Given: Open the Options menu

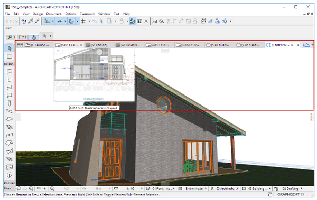Looking at the screenshot, I should [71, 14].
